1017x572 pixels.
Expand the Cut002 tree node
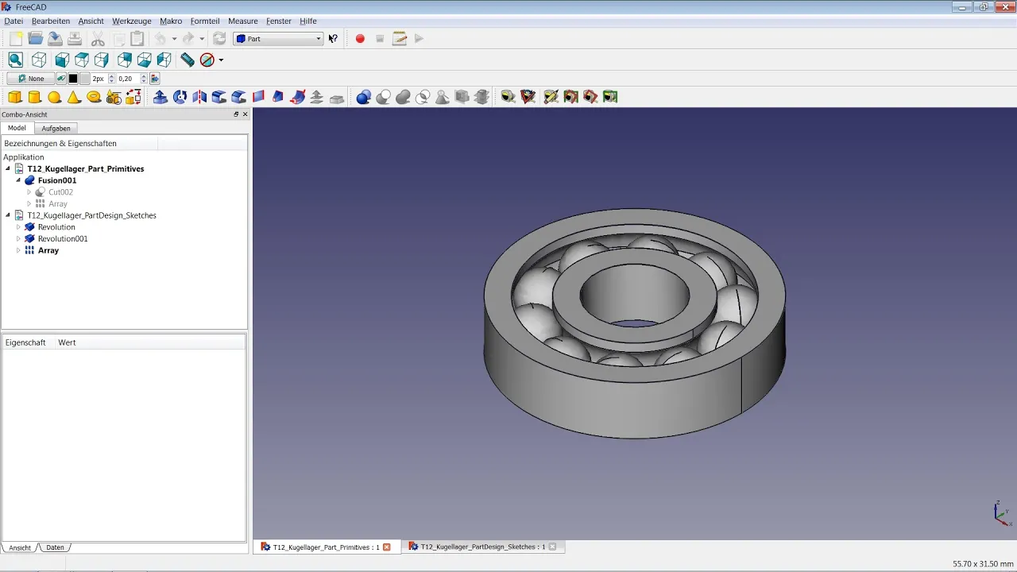coord(29,192)
